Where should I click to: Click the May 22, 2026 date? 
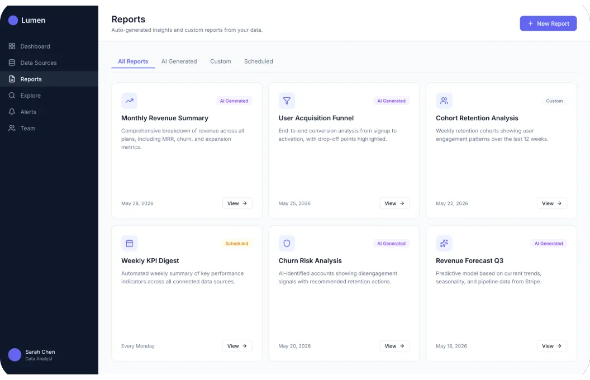click(452, 203)
